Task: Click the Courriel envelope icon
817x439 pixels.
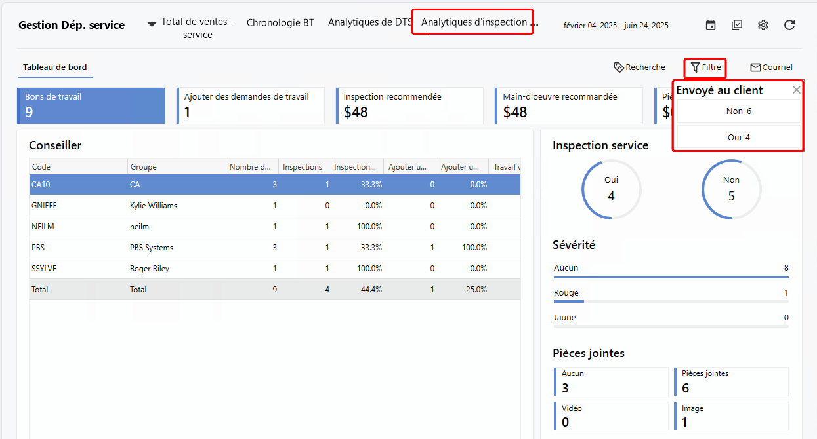Action: (755, 67)
